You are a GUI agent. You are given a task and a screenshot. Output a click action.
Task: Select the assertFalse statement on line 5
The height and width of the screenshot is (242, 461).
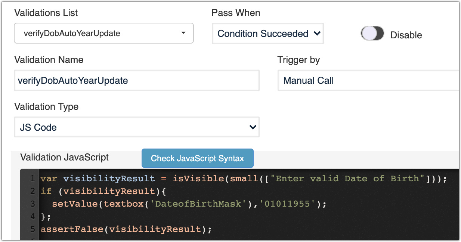tap(127, 229)
